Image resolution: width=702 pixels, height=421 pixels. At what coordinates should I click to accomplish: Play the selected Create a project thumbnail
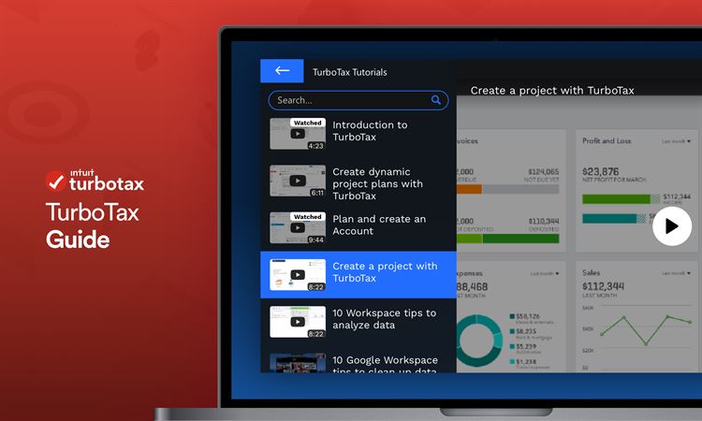(298, 275)
